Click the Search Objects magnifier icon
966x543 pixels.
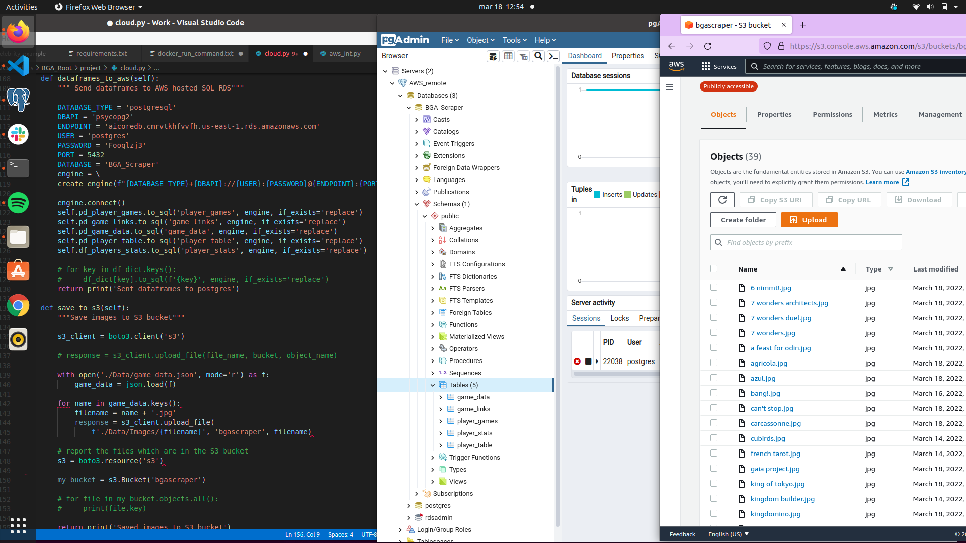pyautogui.click(x=538, y=56)
